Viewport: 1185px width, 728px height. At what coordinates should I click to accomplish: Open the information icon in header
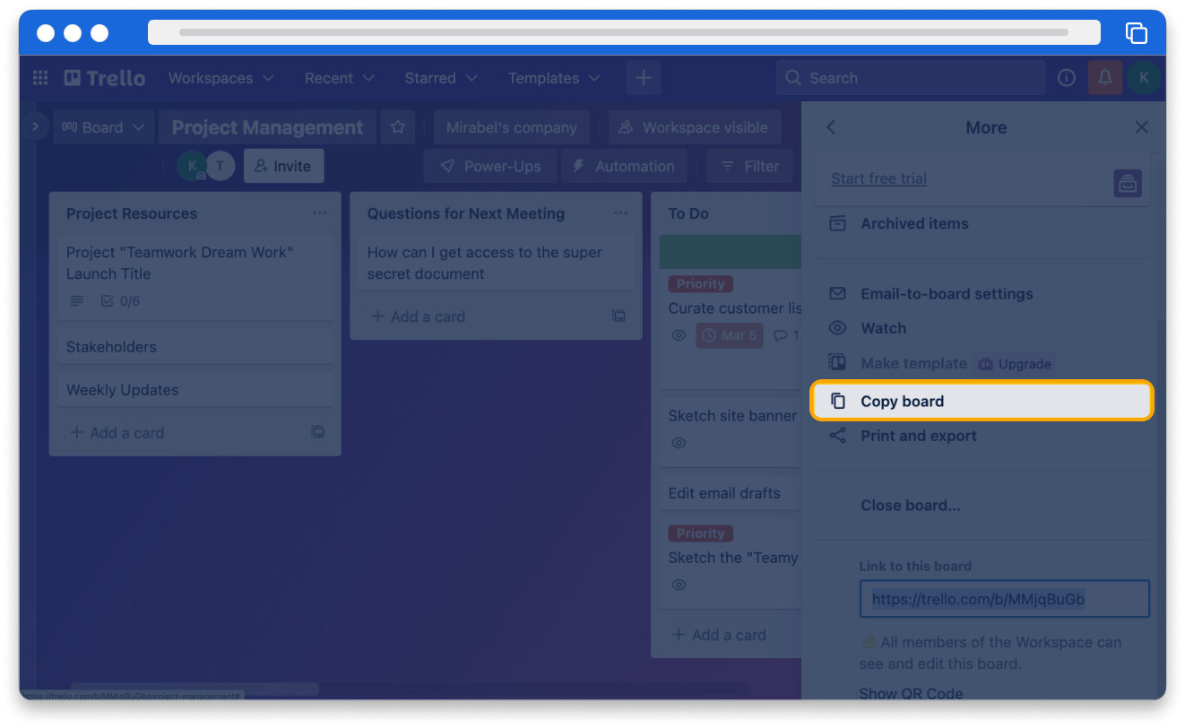(x=1067, y=78)
